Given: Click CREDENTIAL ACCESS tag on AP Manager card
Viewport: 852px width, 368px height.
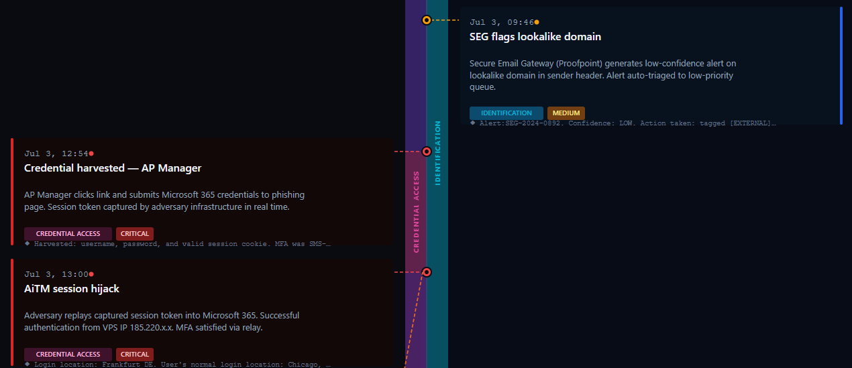Looking at the screenshot, I should pyautogui.click(x=68, y=234).
